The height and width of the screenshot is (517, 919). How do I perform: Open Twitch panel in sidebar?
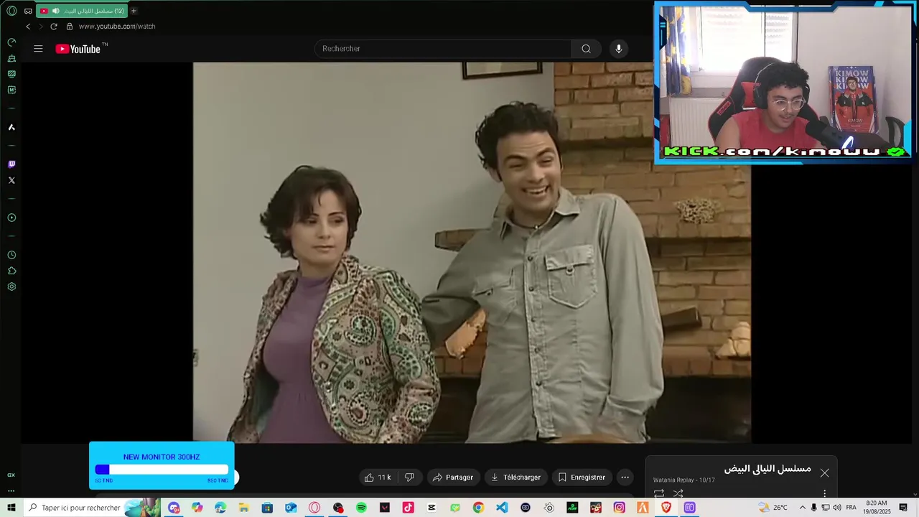pos(11,164)
